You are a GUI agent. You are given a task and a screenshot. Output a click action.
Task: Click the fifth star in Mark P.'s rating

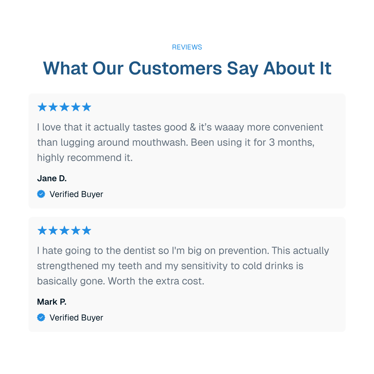click(87, 231)
